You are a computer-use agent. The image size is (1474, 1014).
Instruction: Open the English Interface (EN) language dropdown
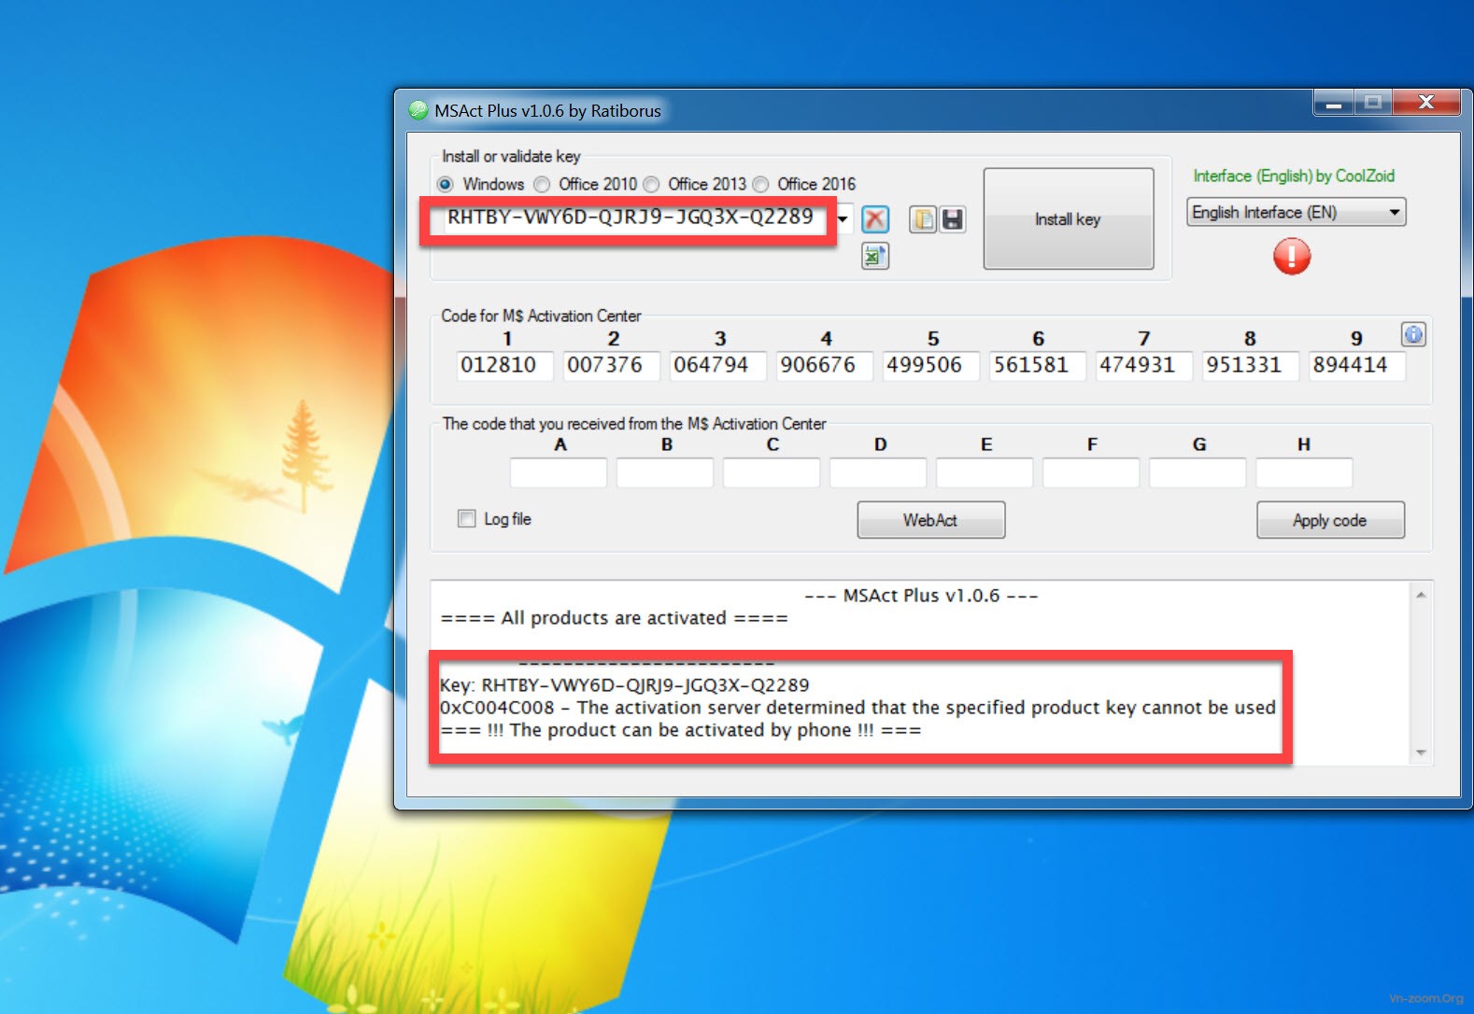coord(1297,212)
